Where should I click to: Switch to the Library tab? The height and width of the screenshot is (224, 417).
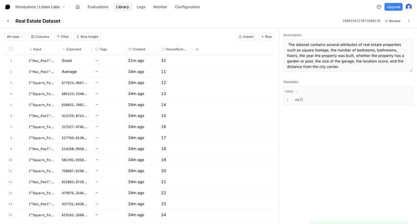tap(122, 7)
